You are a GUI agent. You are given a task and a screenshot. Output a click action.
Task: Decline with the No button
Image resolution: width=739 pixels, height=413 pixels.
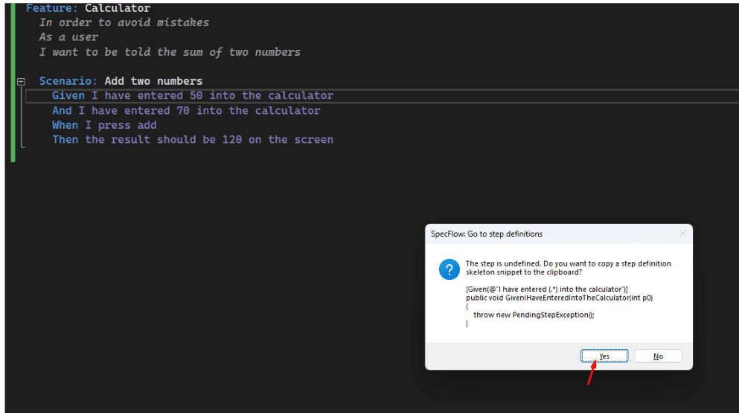tap(658, 356)
